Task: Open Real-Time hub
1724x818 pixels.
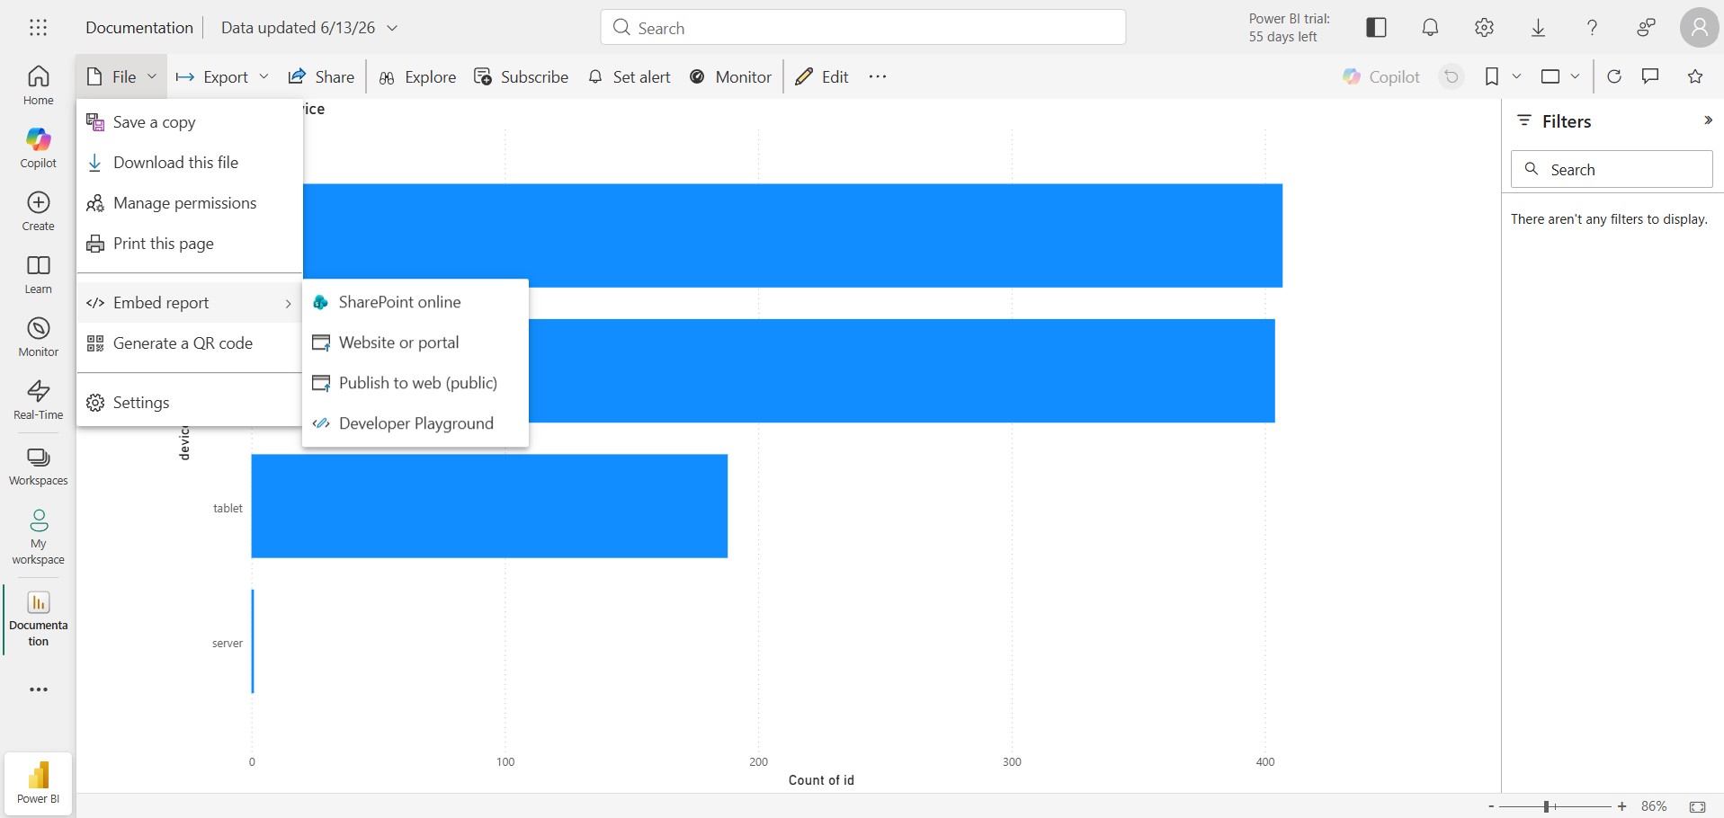Action: [x=38, y=400]
